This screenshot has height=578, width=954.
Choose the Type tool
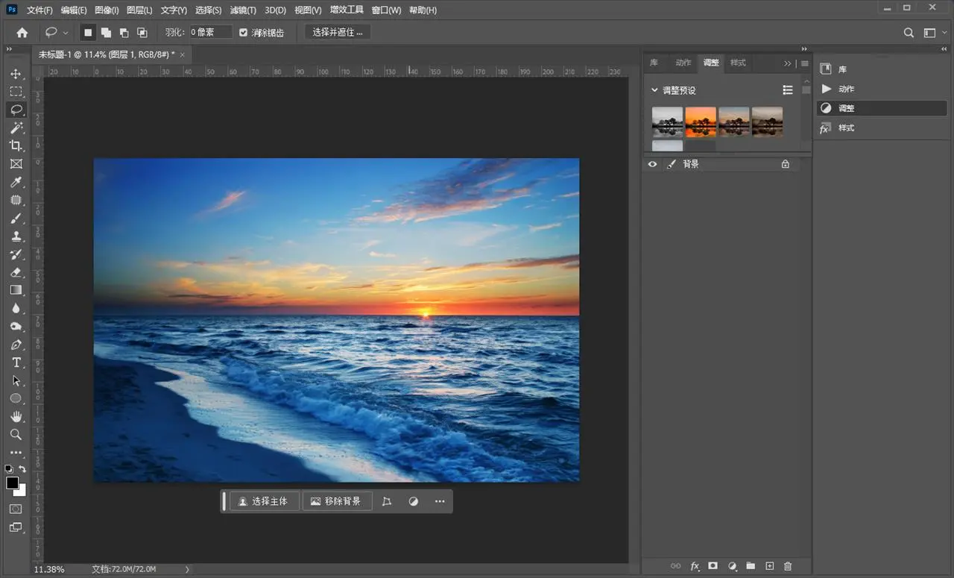tap(16, 362)
